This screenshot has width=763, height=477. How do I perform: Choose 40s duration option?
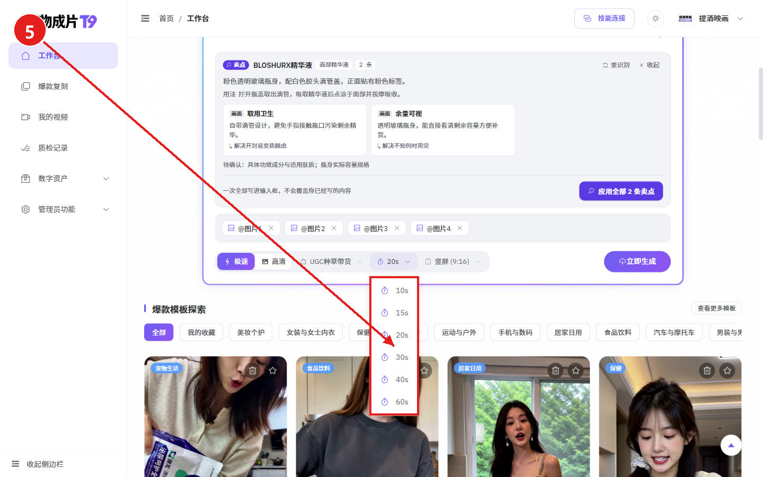[394, 380]
